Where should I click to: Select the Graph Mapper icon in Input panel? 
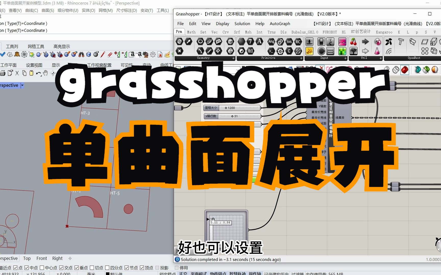tap(310, 51)
